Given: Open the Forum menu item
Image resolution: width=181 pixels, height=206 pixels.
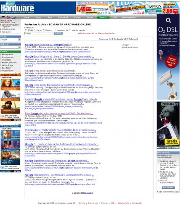Looking at the screenshot, I should click(x=90, y=17).
